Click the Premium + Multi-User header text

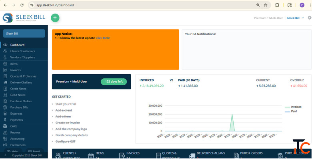click(x=268, y=18)
